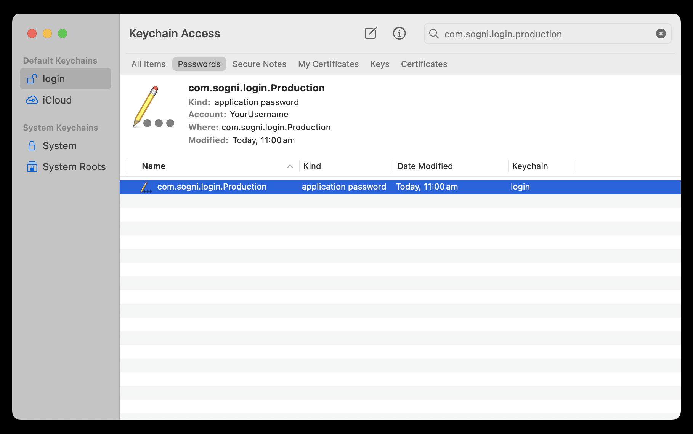The width and height of the screenshot is (693, 434).
Task: Switch to the Certificates tab
Action: click(x=424, y=64)
